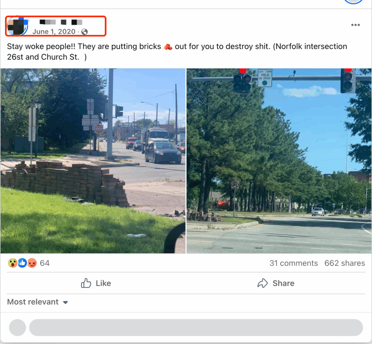Open the 31 comments link
This screenshot has height=344, width=372.
point(294,263)
